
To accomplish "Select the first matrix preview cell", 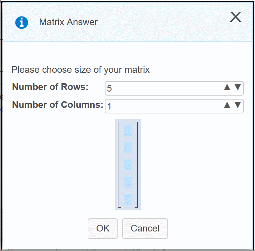I will pyautogui.click(x=128, y=131).
